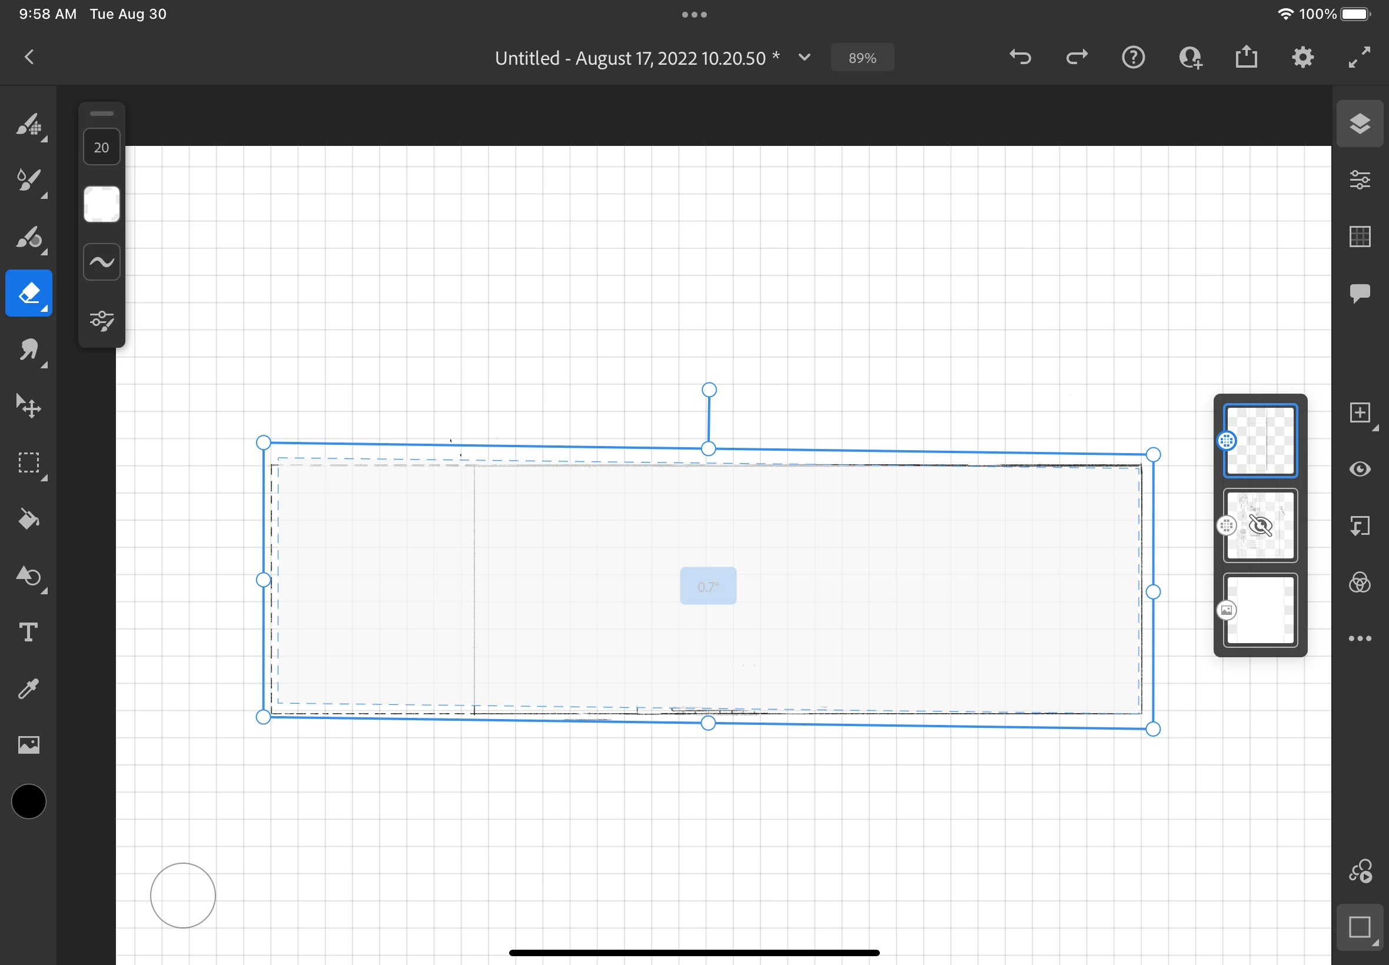Open the Comments panel

(x=1360, y=293)
